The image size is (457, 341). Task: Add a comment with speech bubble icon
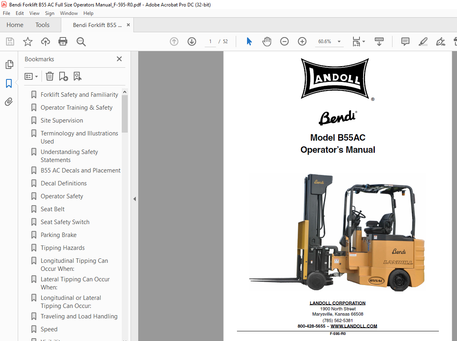(405, 42)
